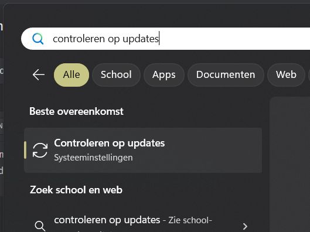This screenshot has width=310, height=232.
Task: Click the sync arrows icon of the update result
Action: point(40,151)
